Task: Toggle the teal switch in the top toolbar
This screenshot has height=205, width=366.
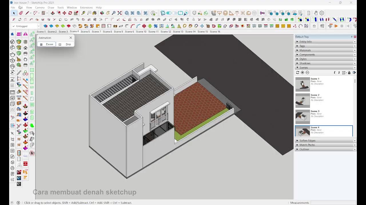Action: coord(169,13)
